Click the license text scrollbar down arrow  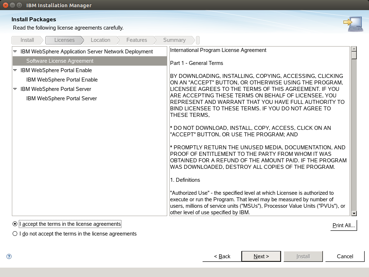354,214
